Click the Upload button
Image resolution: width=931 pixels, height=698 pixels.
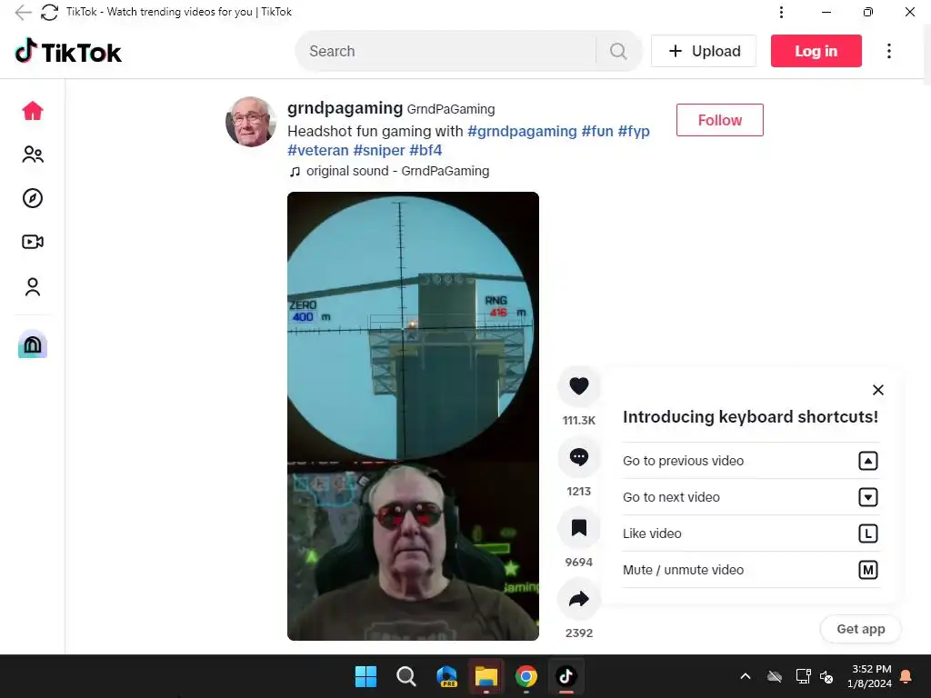point(704,51)
